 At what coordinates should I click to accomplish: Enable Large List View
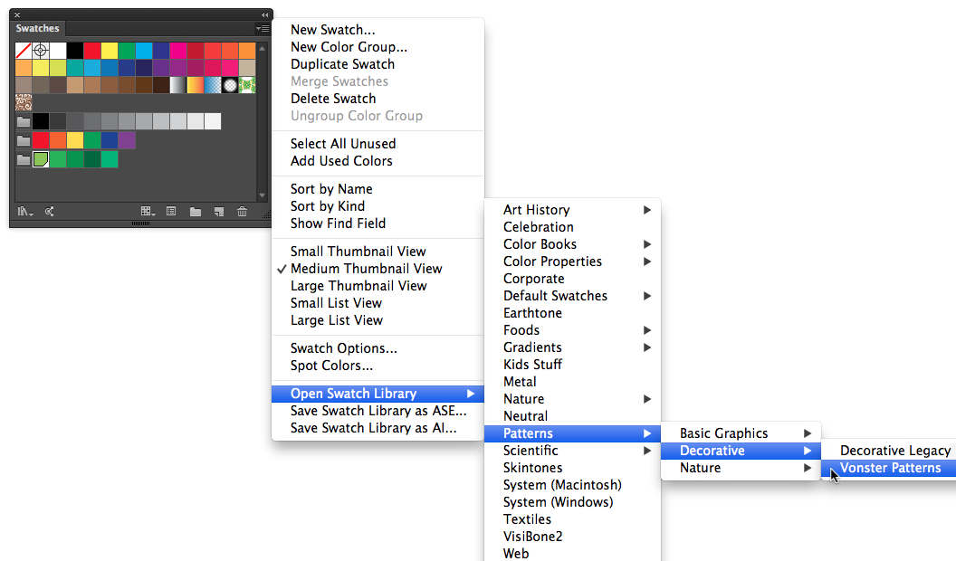pos(335,319)
